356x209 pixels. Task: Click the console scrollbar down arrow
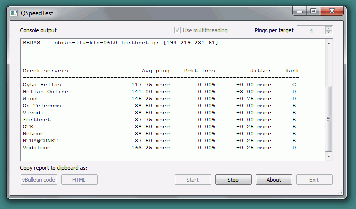329,157
